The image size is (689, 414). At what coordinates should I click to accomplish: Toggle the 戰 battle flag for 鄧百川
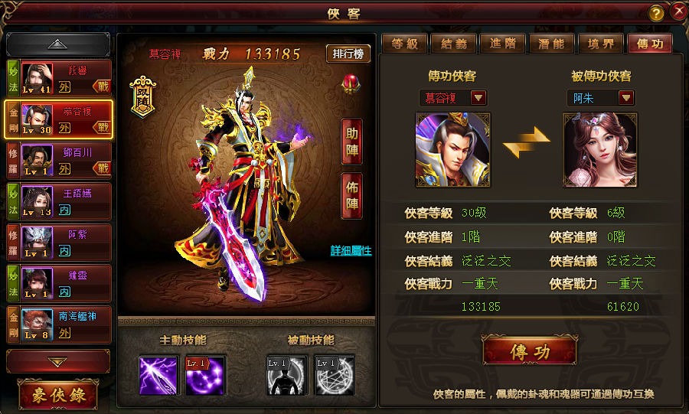[x=102, y=168]
